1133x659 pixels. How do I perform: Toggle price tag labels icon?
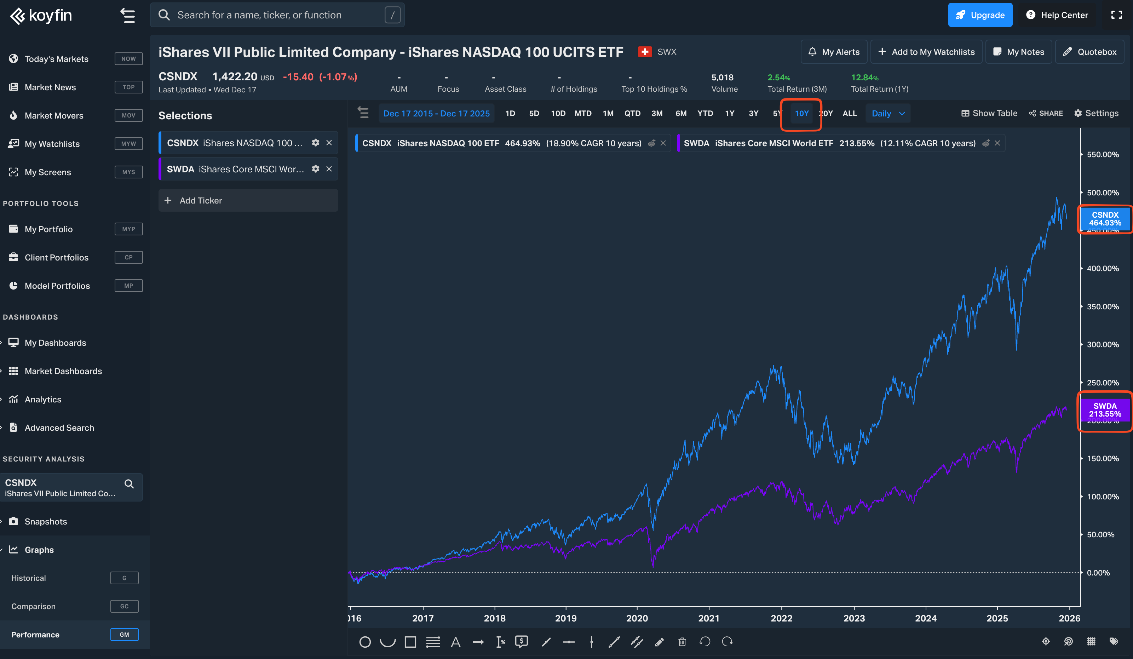point(1114,641)
